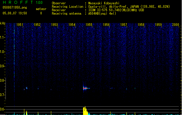The width and height of the screenshot is (182, 115).
Task: Click the 1.0 kHz axis label
Action: (x=2, y=52)
